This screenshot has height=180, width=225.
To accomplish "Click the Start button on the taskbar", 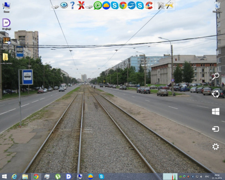I will click(x=4, y=176).
